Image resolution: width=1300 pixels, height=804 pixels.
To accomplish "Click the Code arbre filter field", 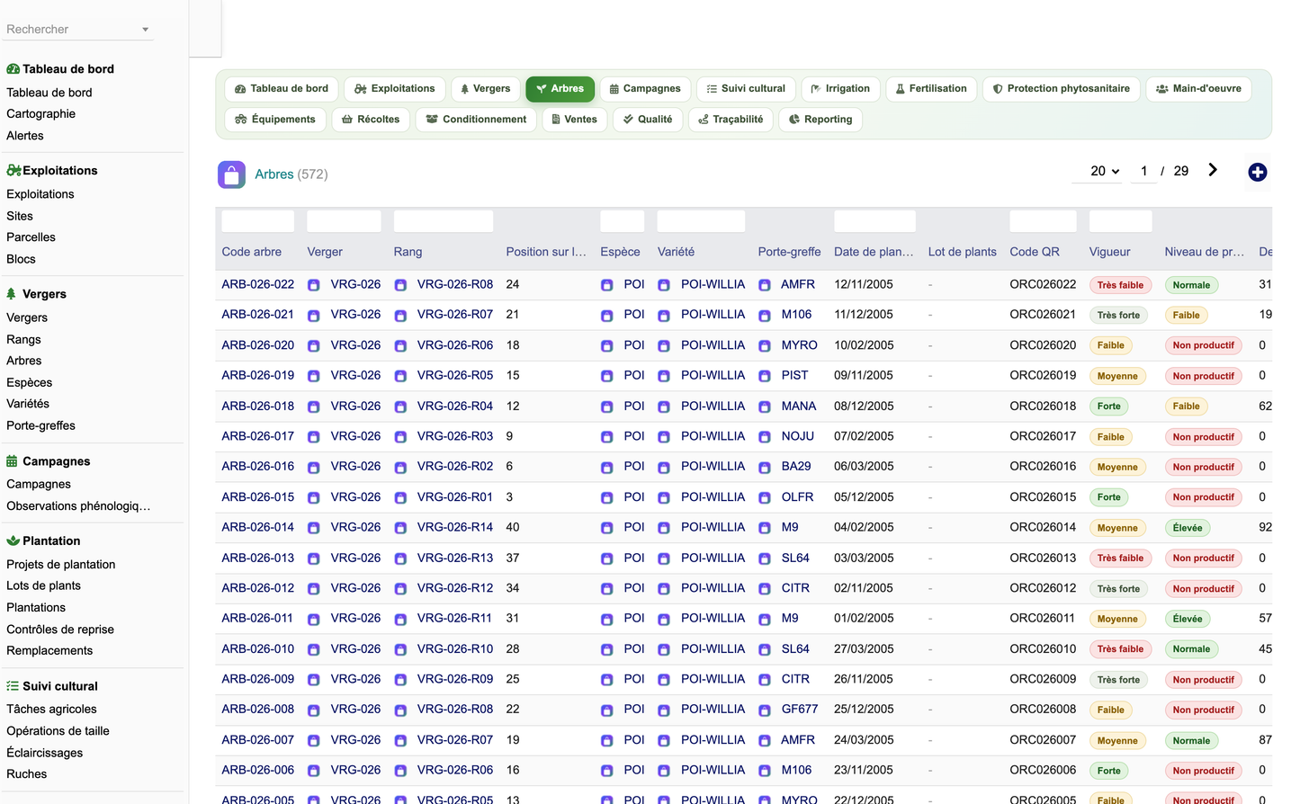I will point(258,221).
